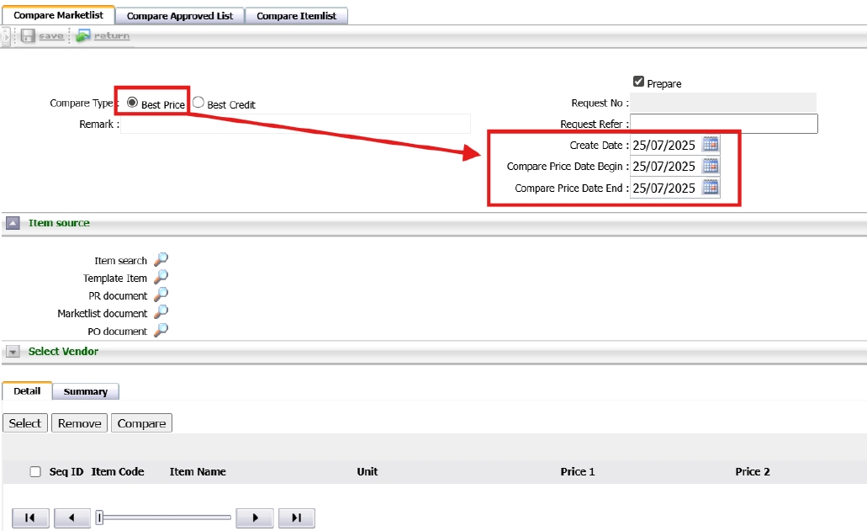The height and width of the screenshot is (531, 867).
Task: Click the save disk icon in toolbar
Action: pos(28,36)
